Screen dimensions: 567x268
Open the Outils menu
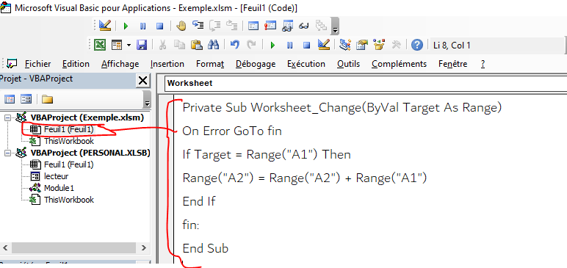[348, 64]
